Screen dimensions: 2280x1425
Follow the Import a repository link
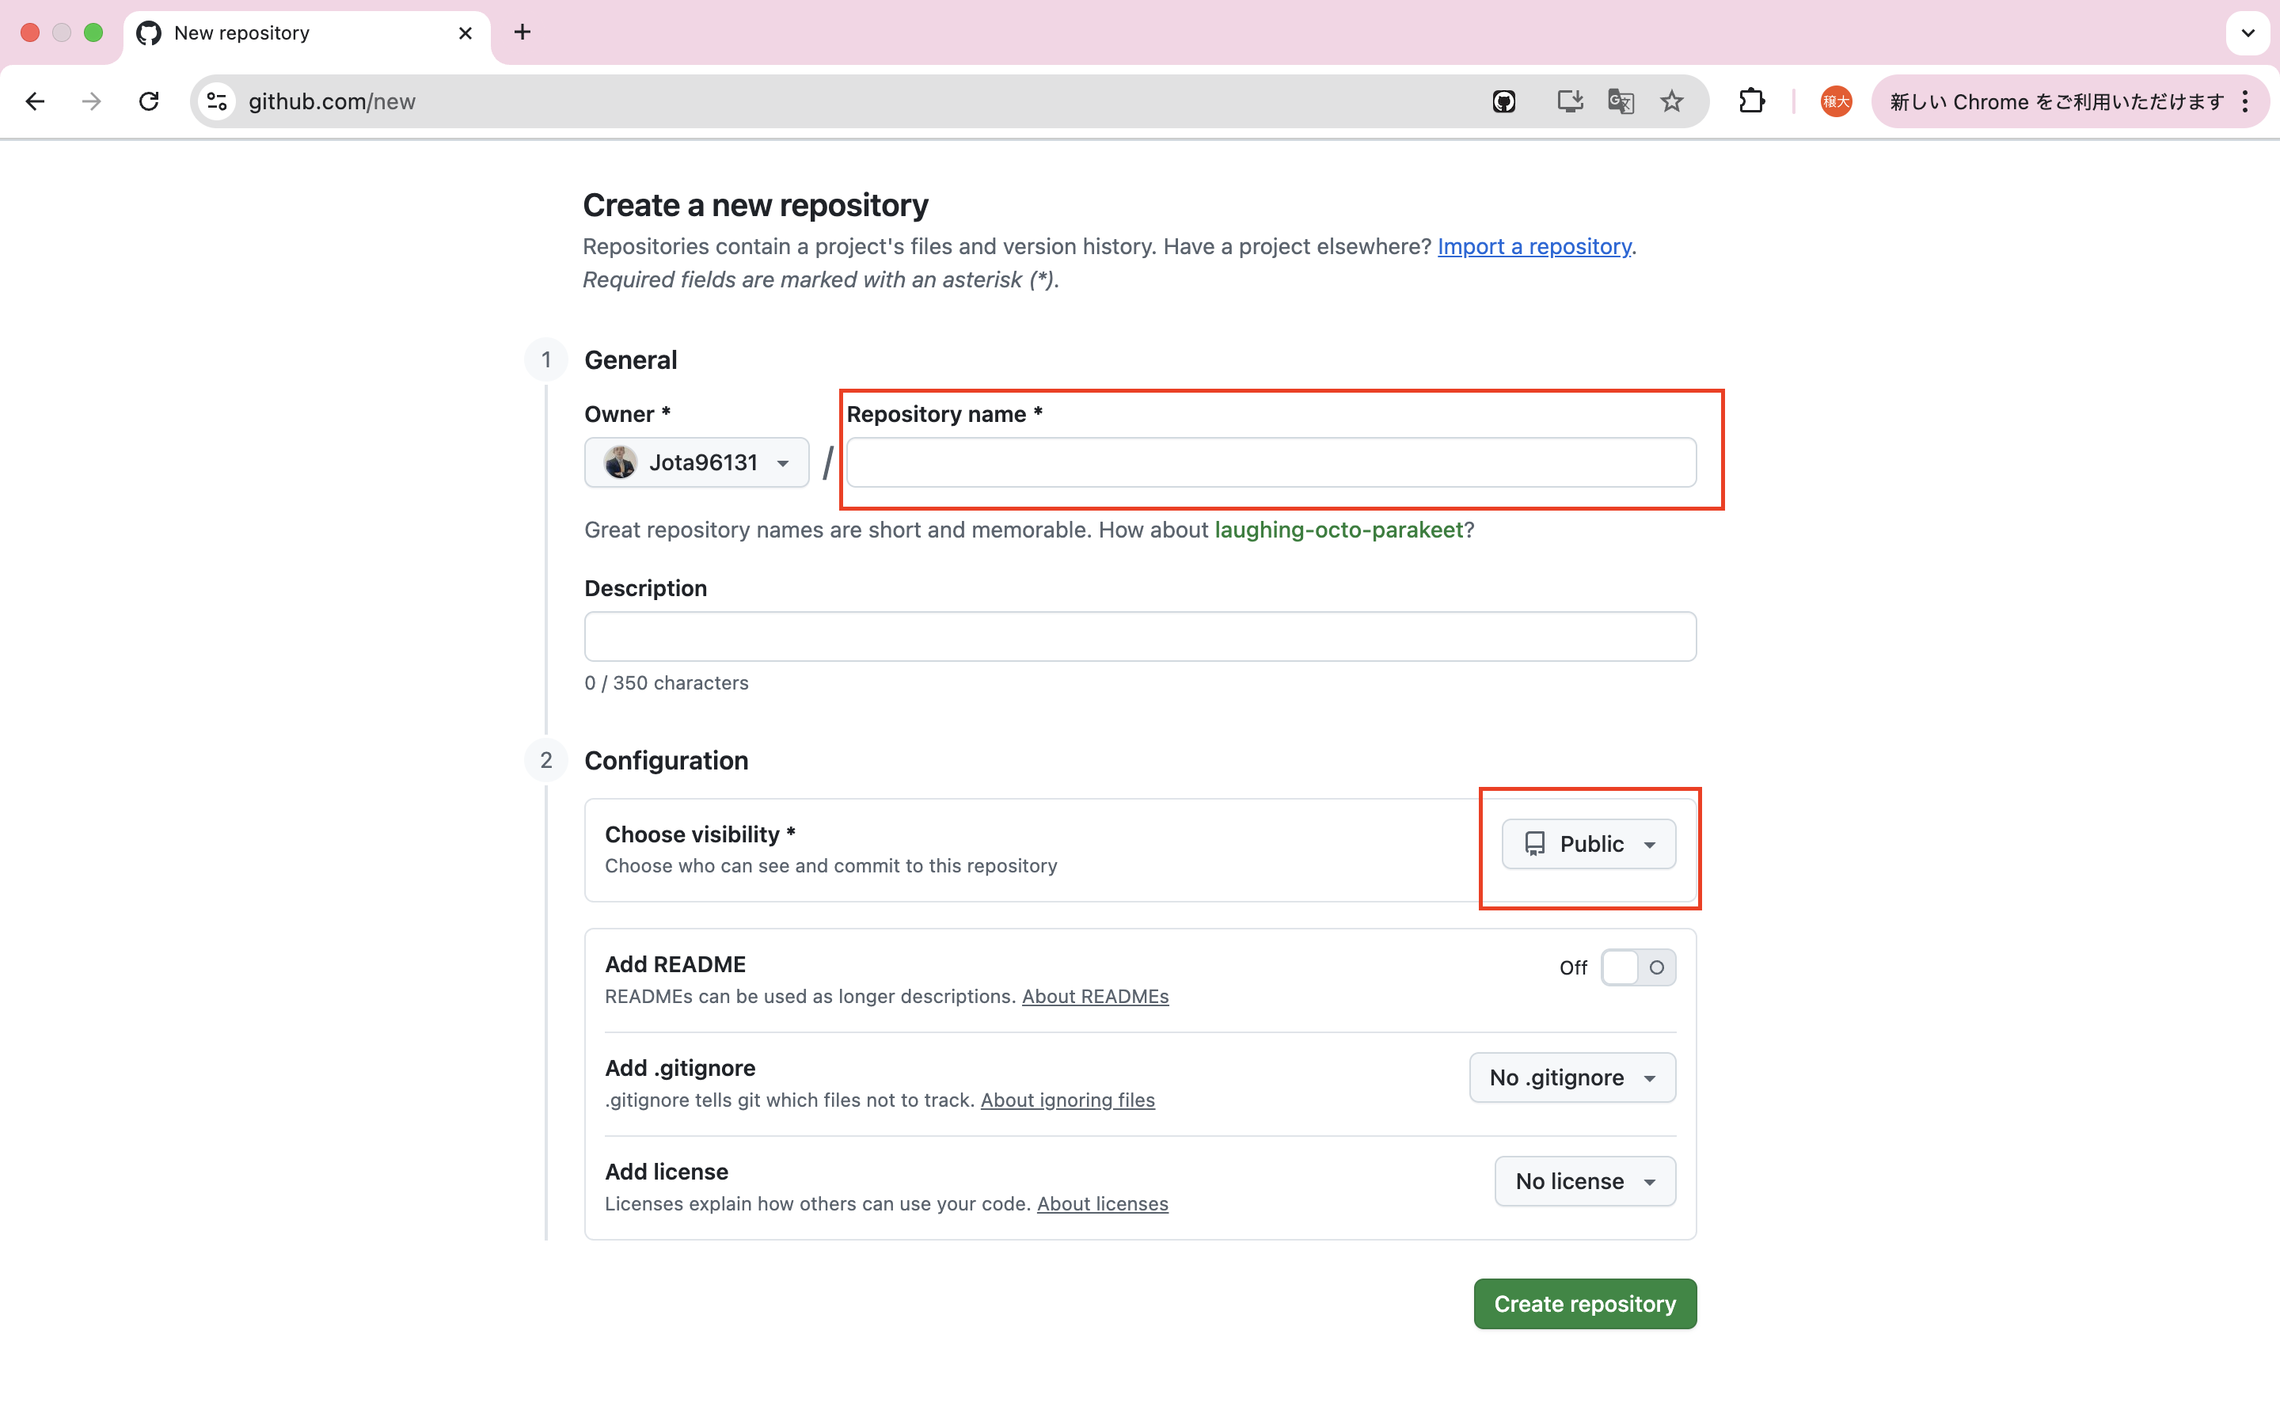pyautogui.click(x=1533, y=246)
